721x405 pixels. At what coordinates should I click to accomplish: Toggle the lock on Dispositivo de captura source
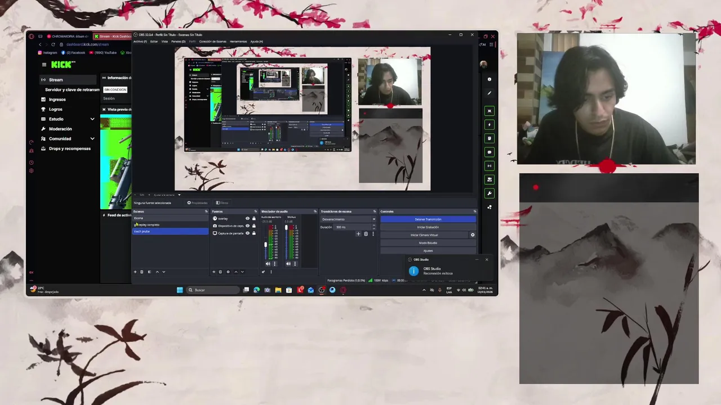254,226
